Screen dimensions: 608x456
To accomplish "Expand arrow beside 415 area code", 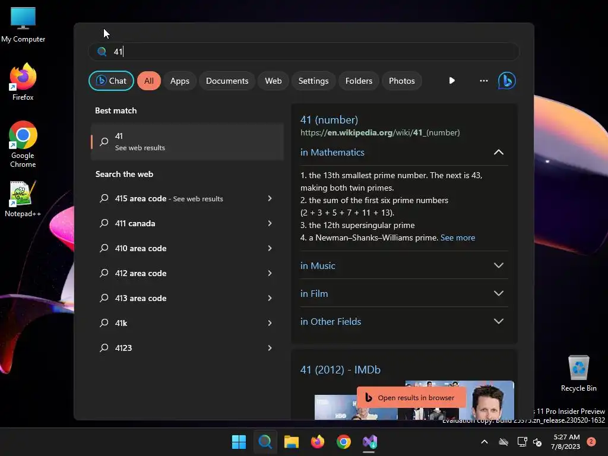I will tap(270, 198).
